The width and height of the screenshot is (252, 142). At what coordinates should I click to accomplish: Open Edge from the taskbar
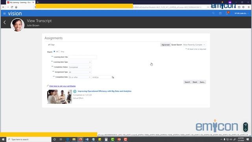(x=68, y=139)
